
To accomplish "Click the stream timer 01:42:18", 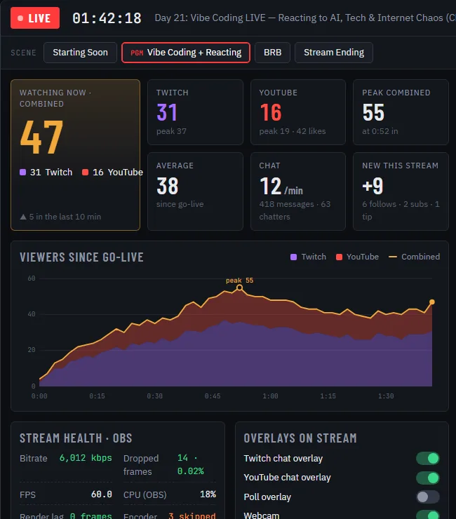I will pos(107,18).
